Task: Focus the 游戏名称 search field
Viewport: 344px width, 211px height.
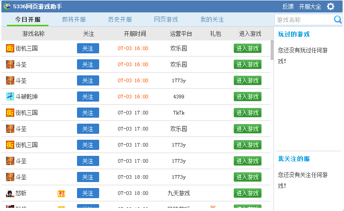Action: tap(304, 20)
